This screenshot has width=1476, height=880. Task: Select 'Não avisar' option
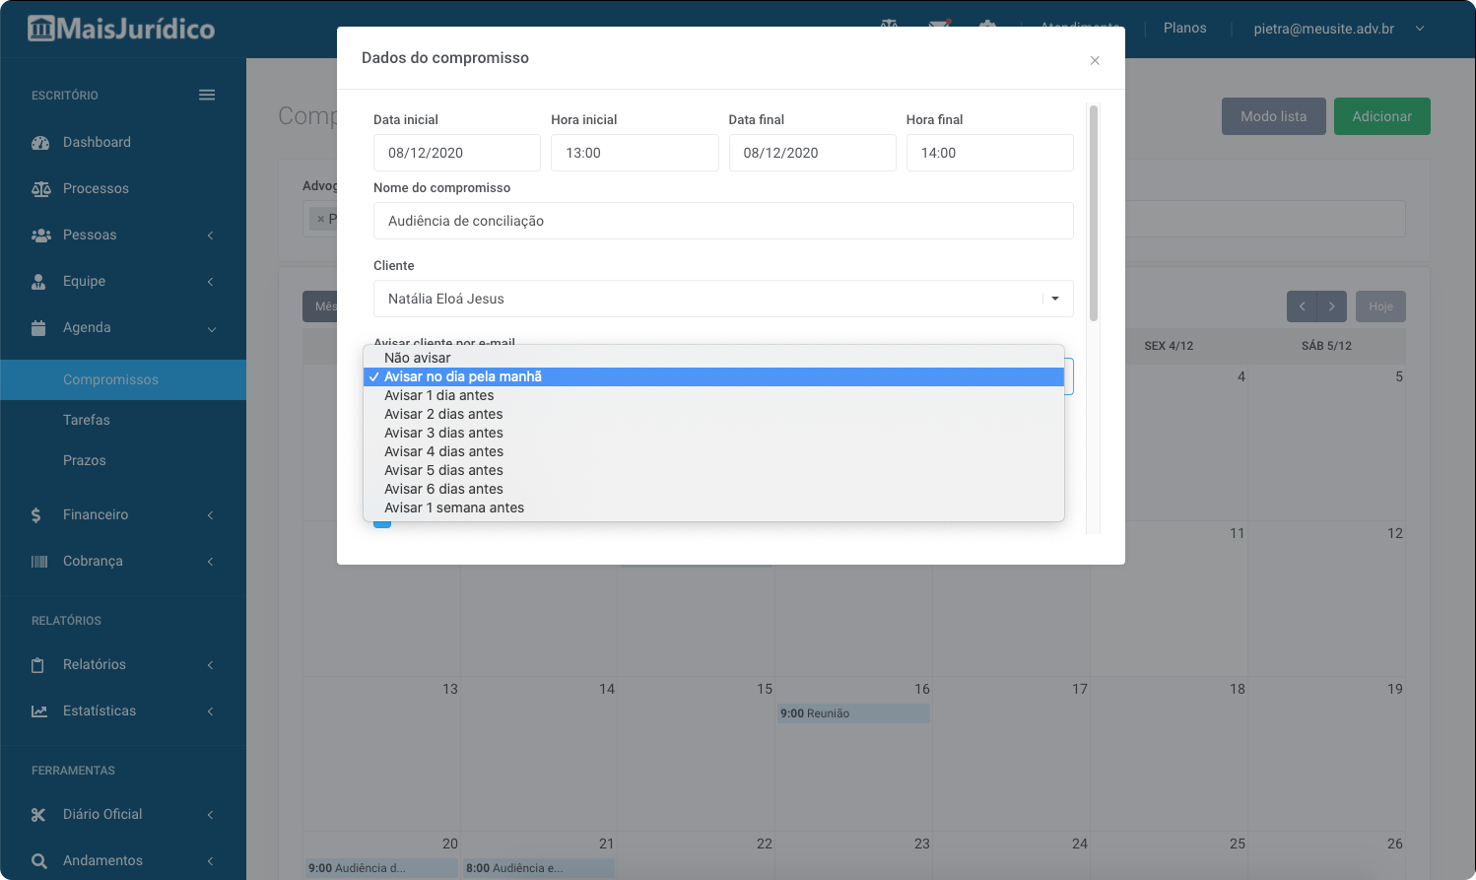418,358
